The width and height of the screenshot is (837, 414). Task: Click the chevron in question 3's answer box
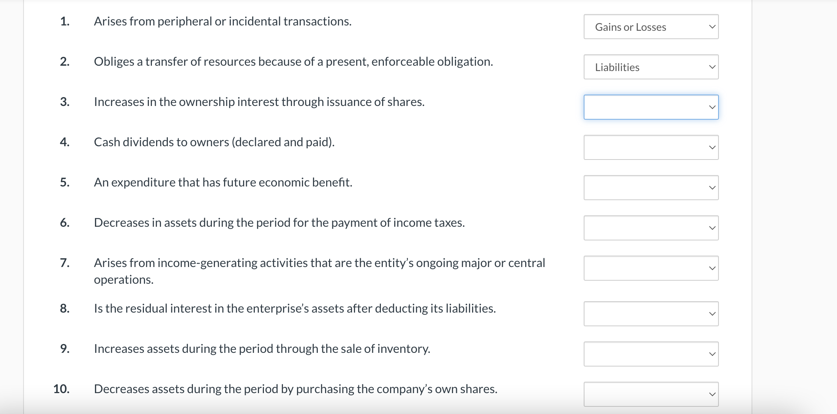point(713,107)
